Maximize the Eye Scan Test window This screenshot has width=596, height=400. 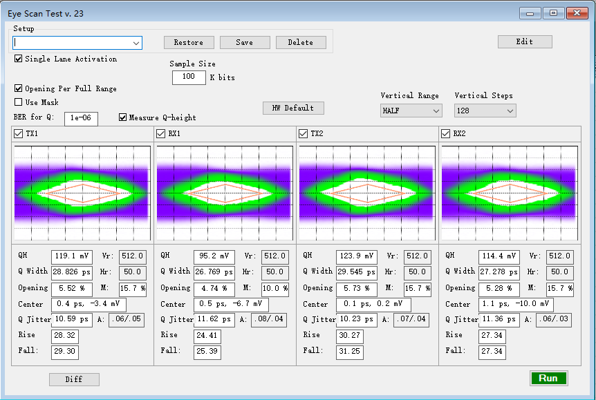553,13
